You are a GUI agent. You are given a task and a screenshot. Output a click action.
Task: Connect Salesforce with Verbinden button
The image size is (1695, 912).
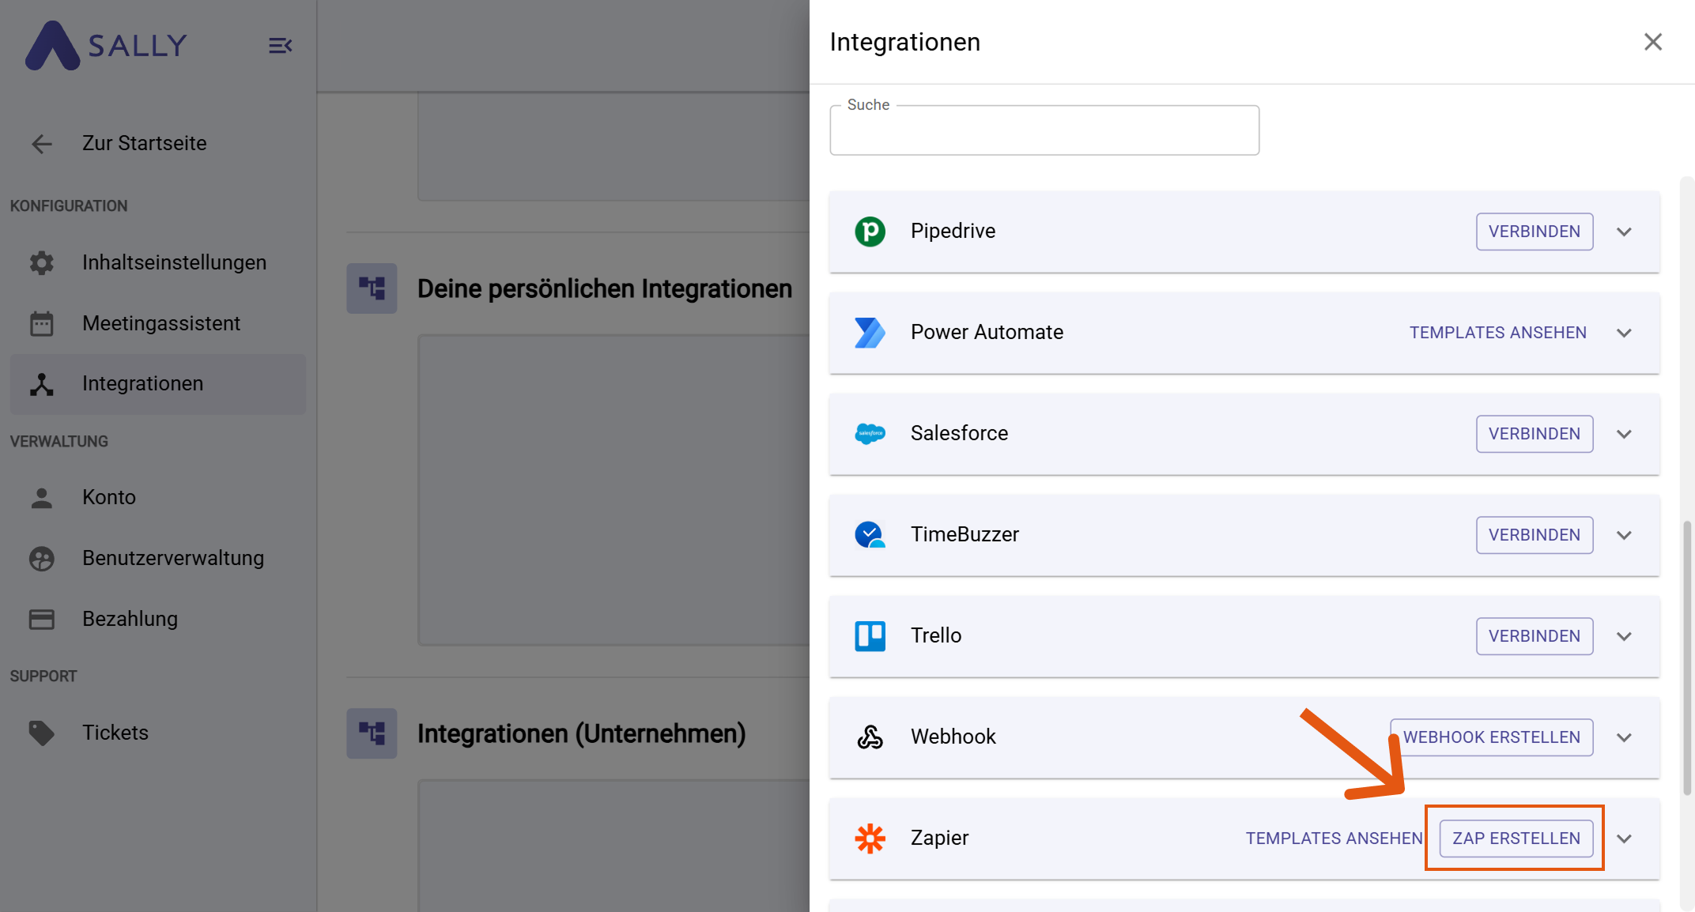pyautogui.click(x=1535, y=434)
